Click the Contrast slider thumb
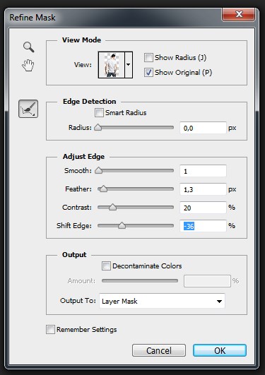 (x=112, y=207)
